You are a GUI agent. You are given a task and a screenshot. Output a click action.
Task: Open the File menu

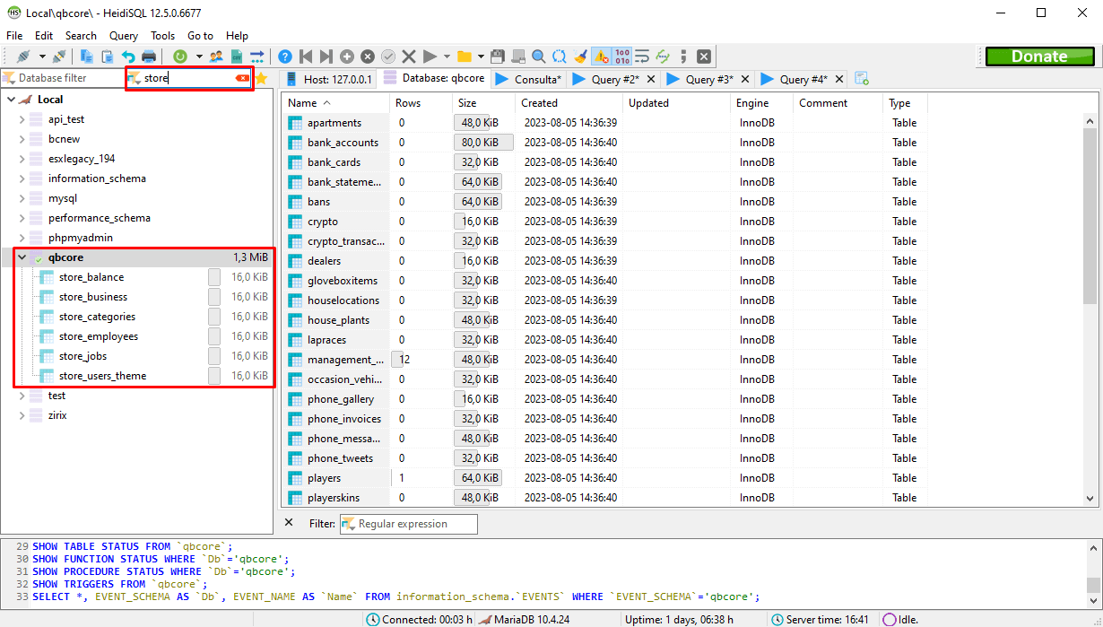point(14,36)
